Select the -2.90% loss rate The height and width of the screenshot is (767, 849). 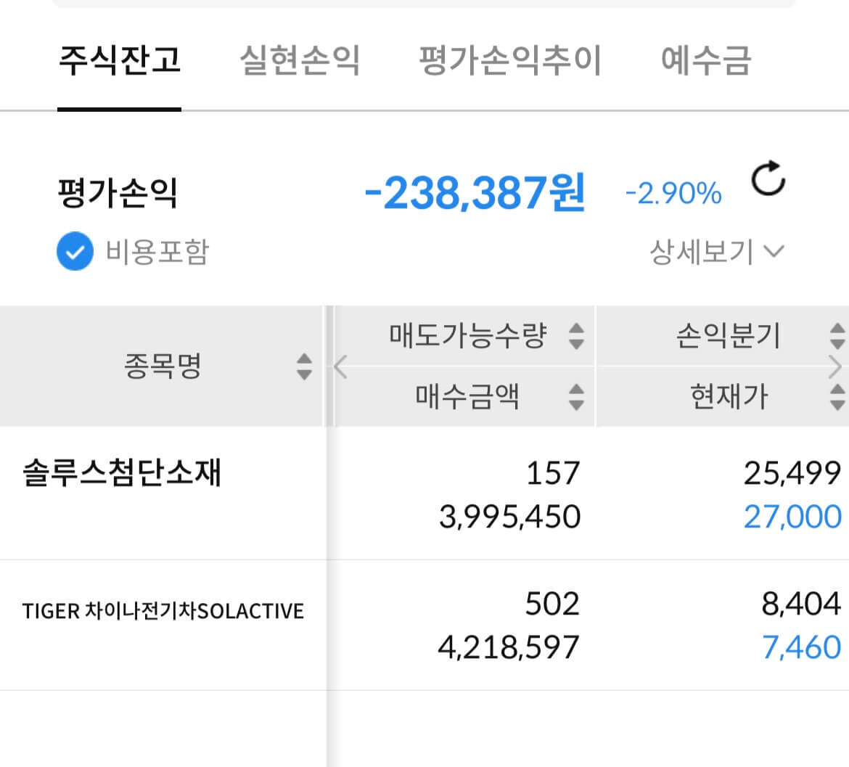tap(673, 193)
